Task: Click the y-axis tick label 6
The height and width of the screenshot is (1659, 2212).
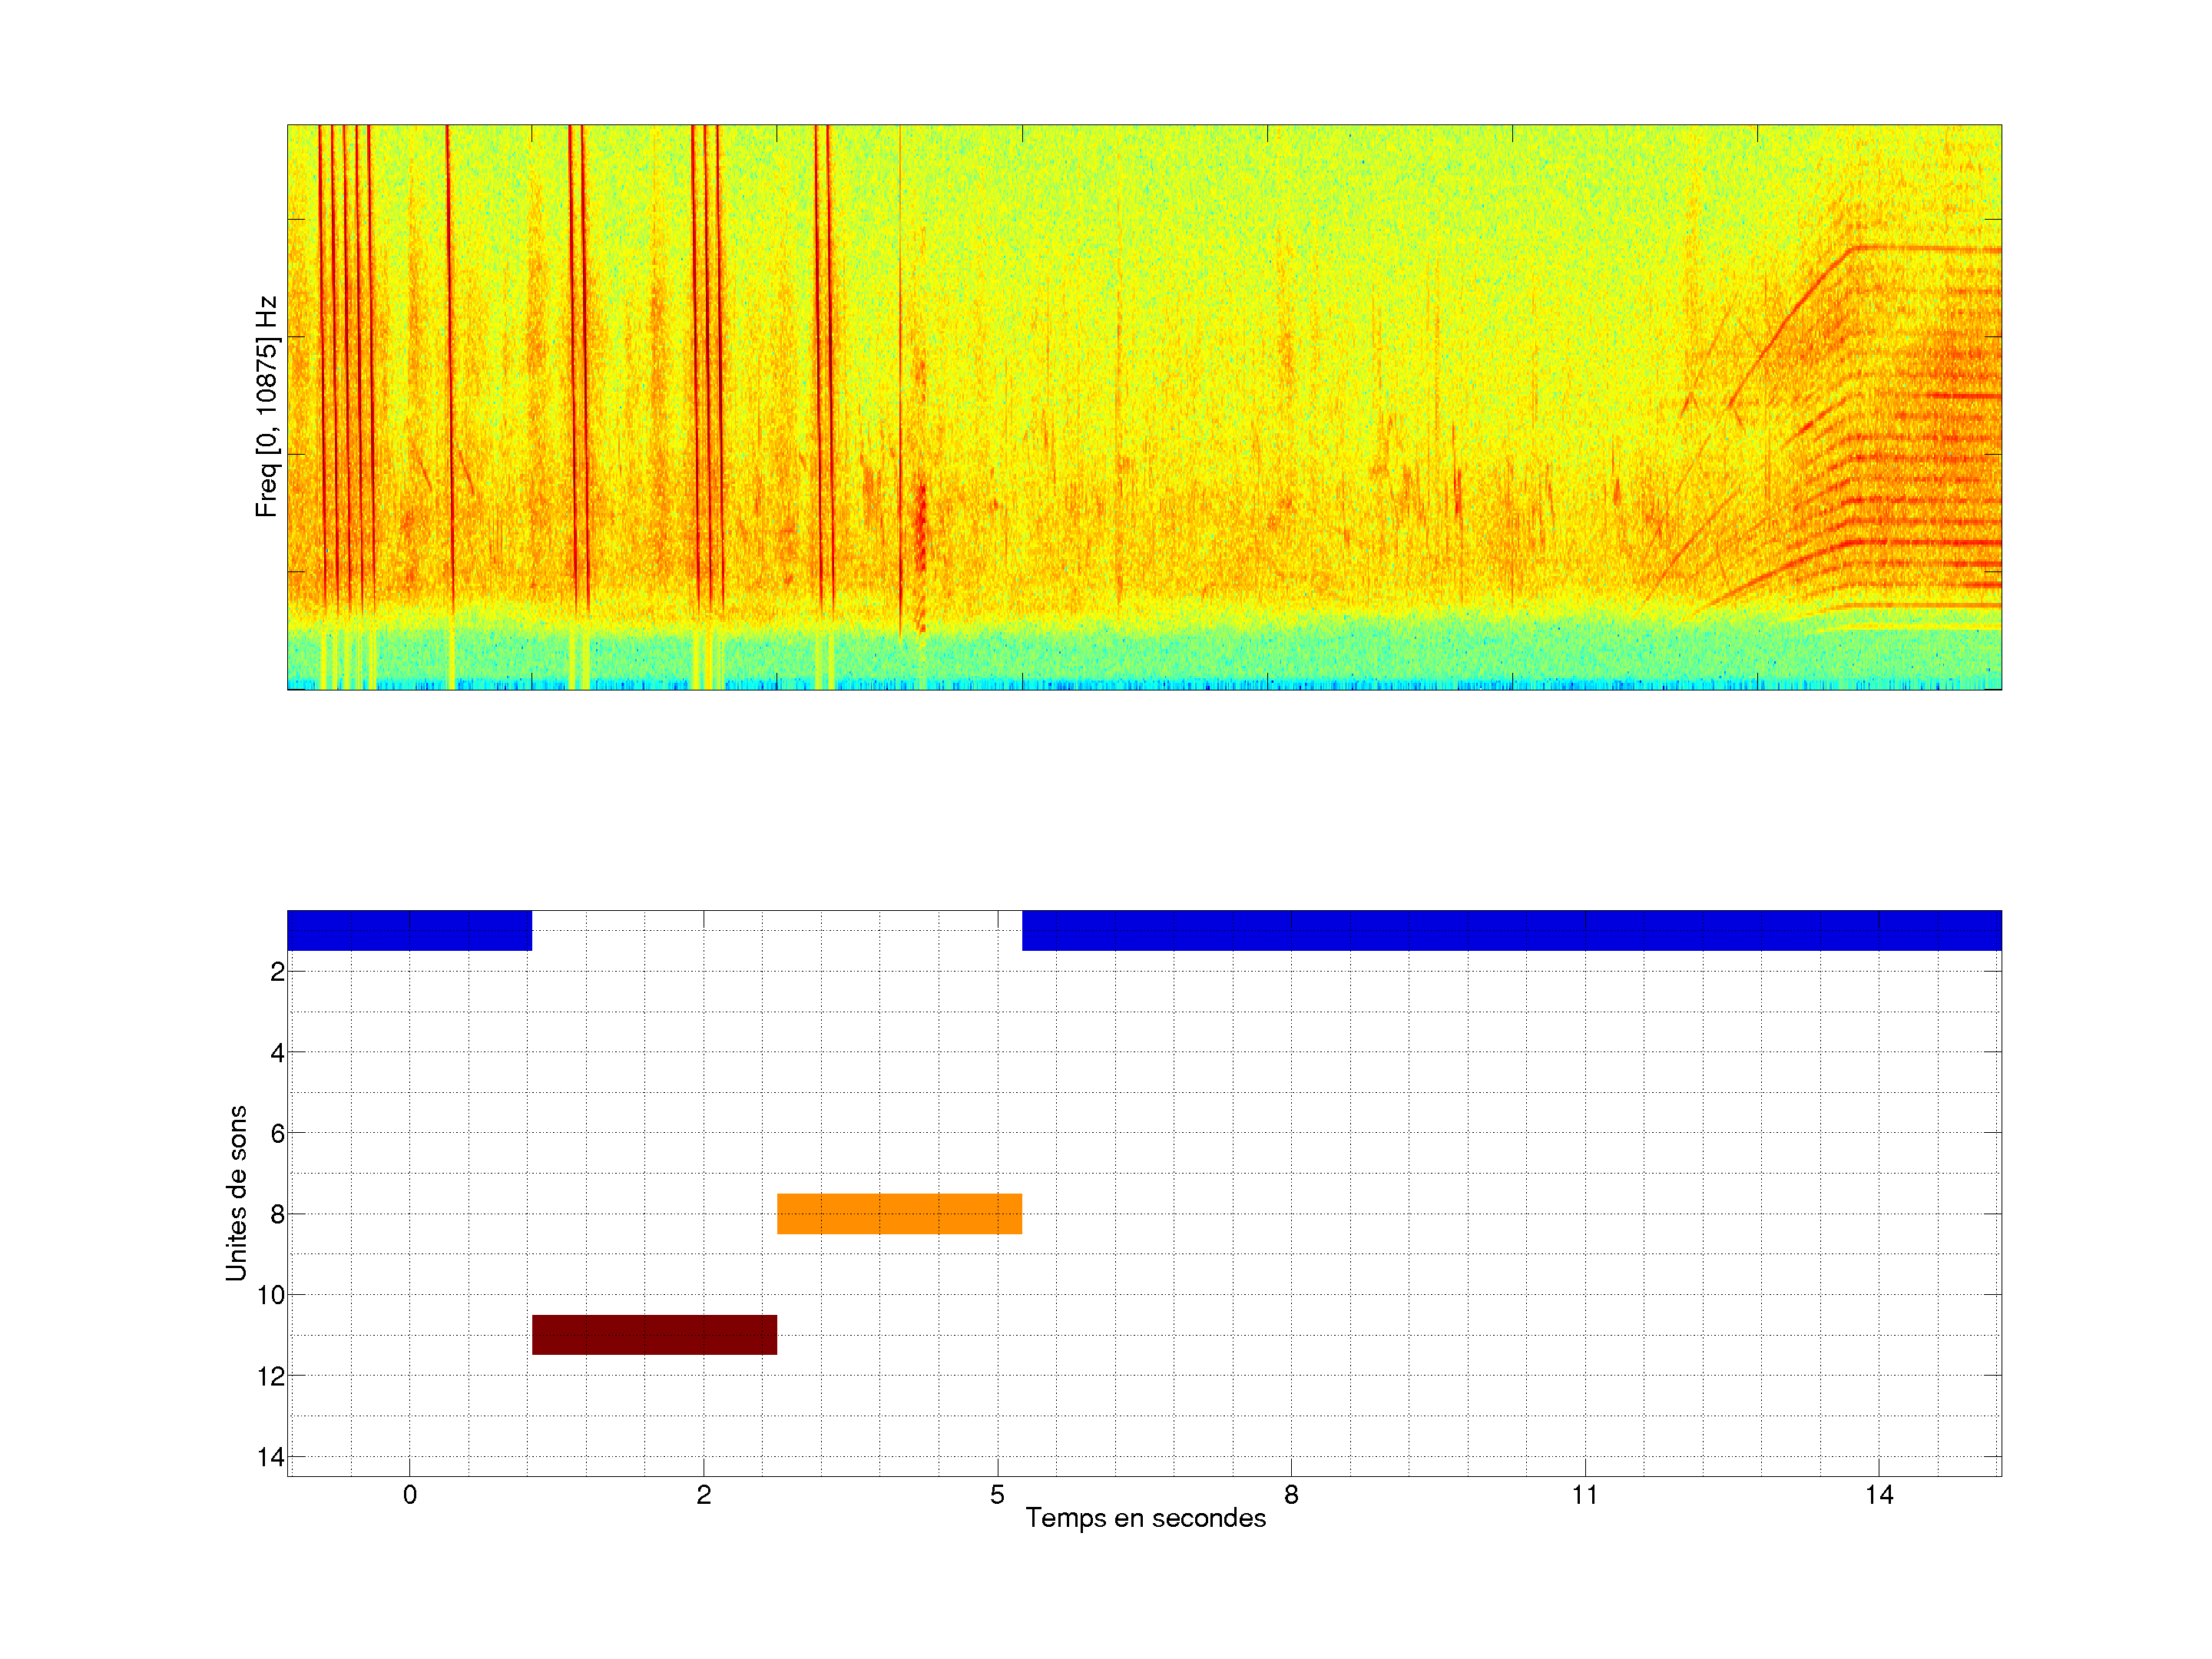Action: pos(277,1134)
